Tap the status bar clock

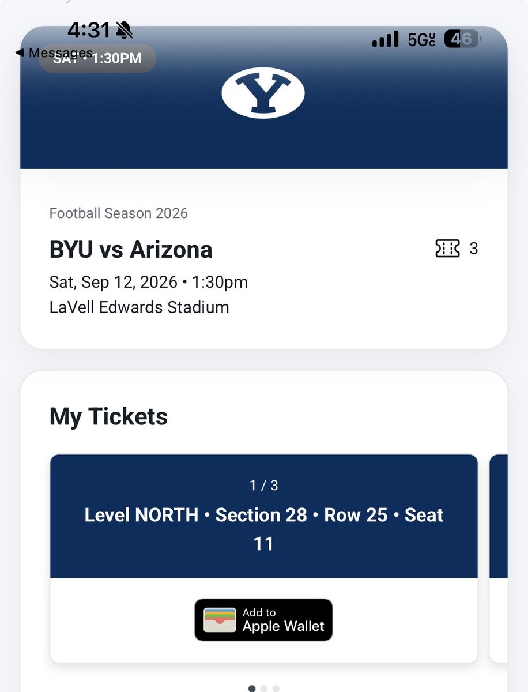pyautogui.click(x=89, y=30)
